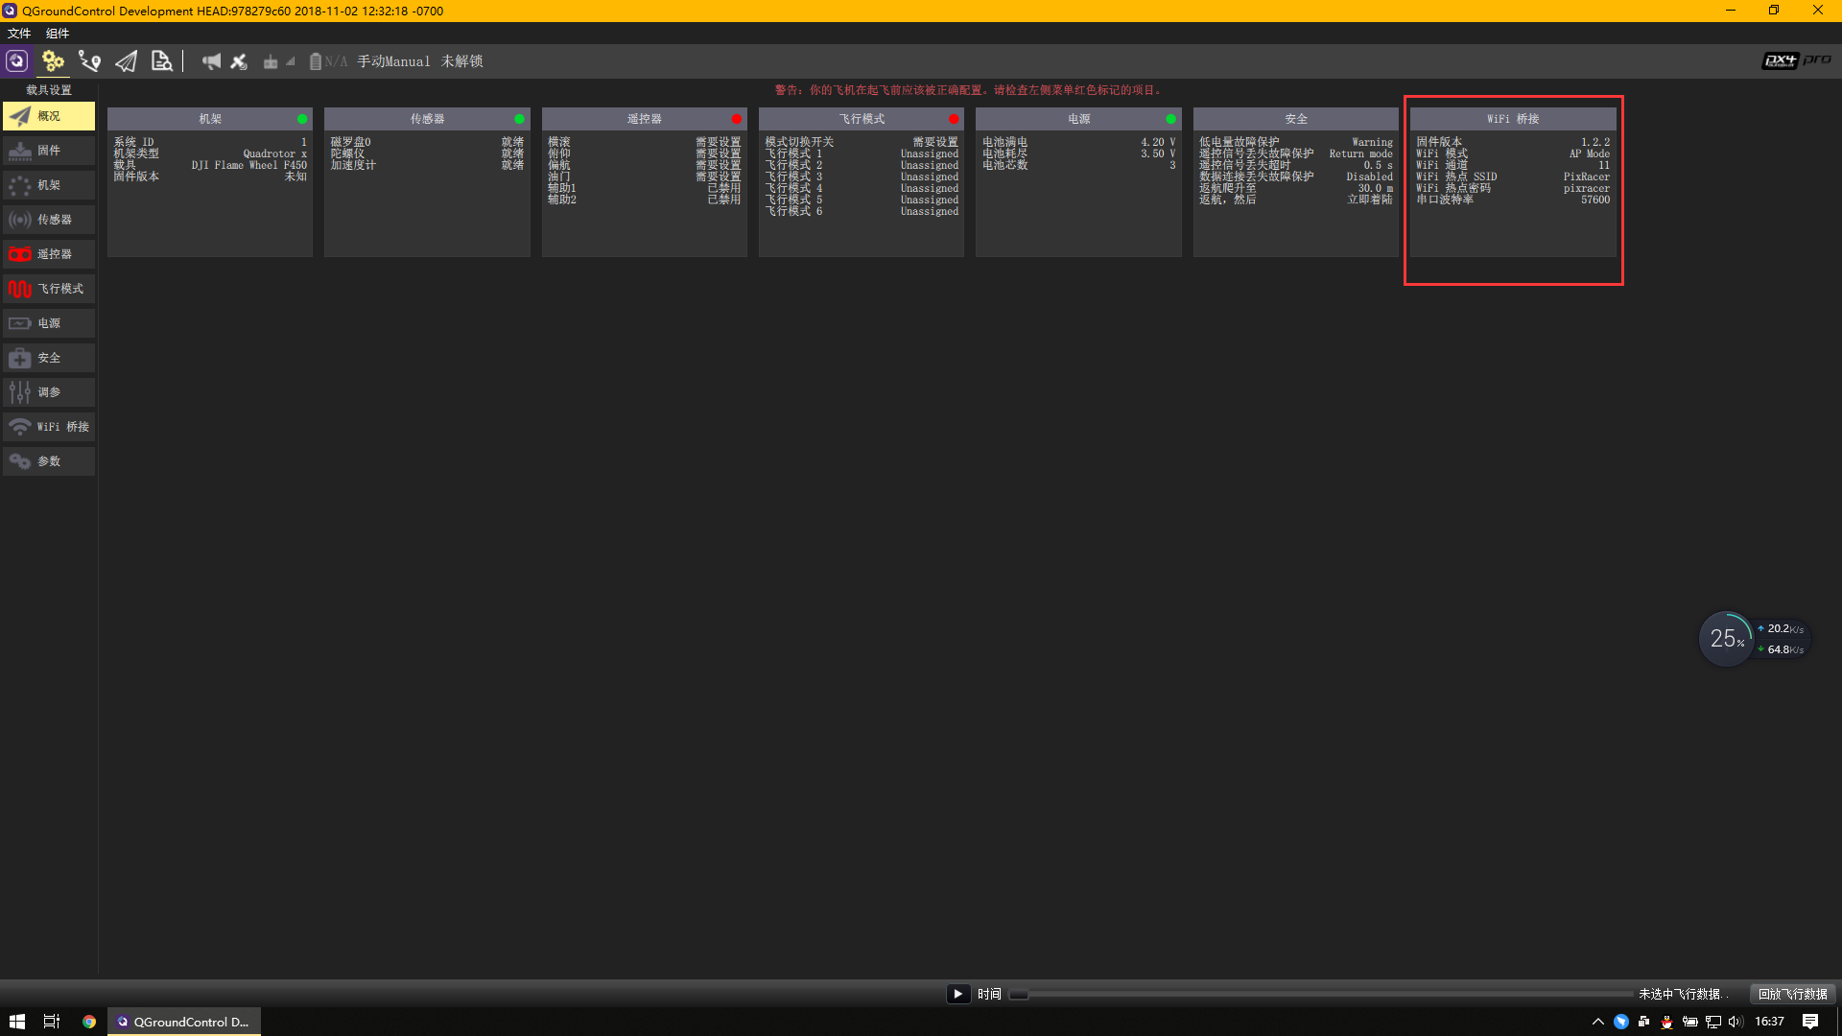1842x1036 pixels.
Task: Open 参数 parameters page
Action: pyautogui.click(x=49, y=461)
